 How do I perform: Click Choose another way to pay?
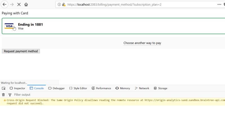(142, 43)
